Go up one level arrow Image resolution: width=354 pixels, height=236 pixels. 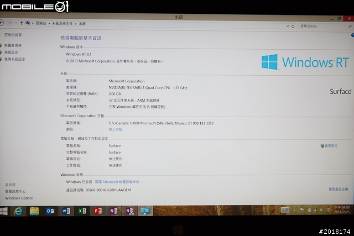22,23
